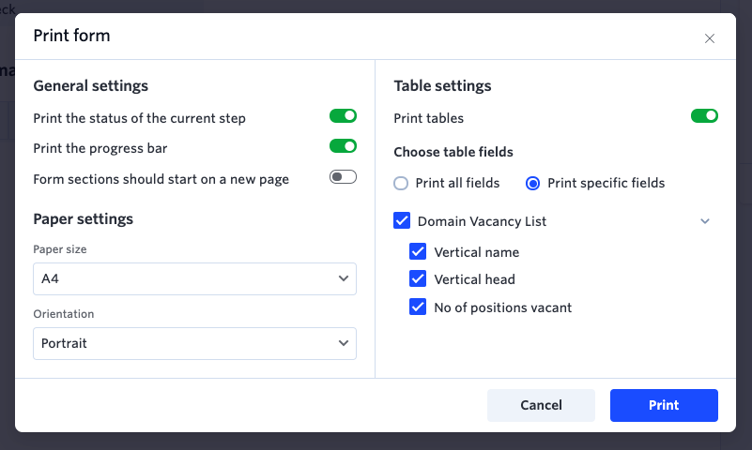Click the Domain Vacancy List label
This screenshot has height=450, width=752.
(x=482, y=221)
